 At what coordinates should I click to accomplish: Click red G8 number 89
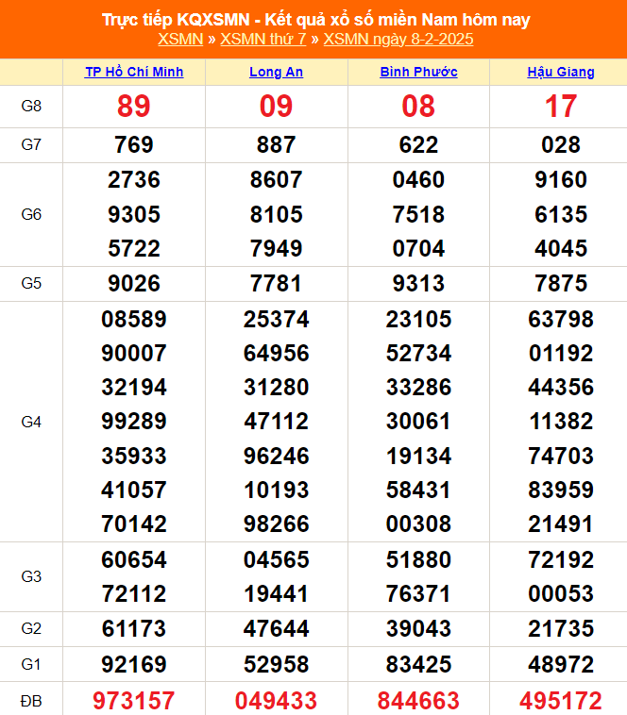[134, 107]
